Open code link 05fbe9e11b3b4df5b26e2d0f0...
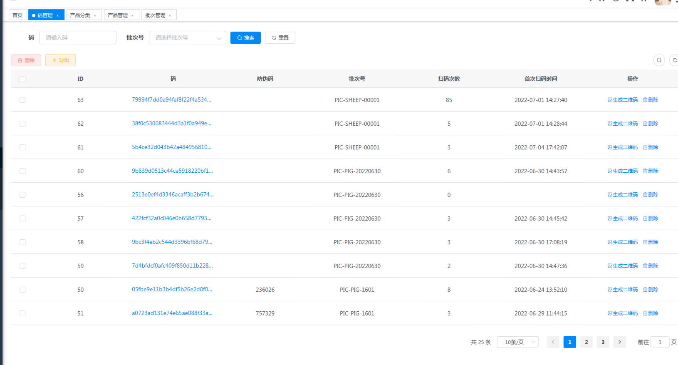678x365 pixels. (x=172, y=289)
